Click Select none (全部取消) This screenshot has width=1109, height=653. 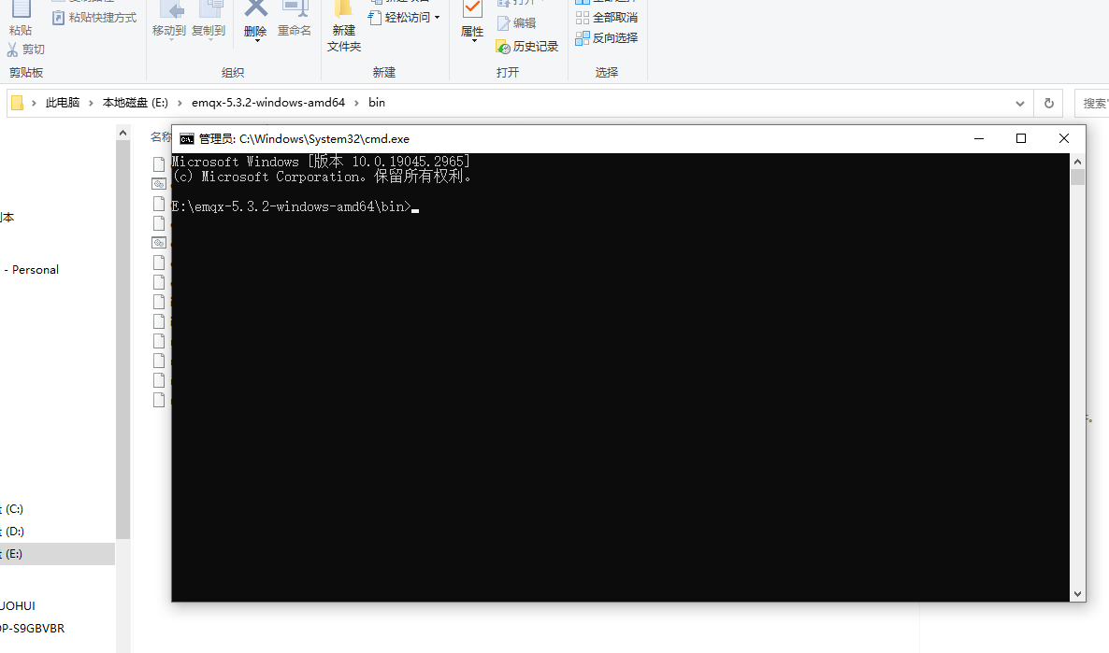(607, 17)
